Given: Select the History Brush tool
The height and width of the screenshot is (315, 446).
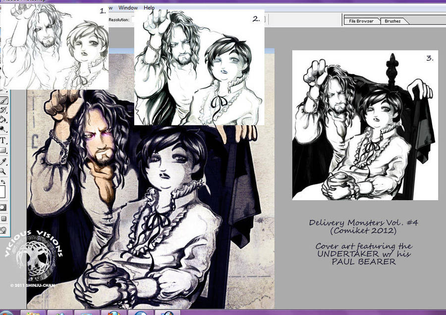Looking at the screenshot, I should (3, 110).
